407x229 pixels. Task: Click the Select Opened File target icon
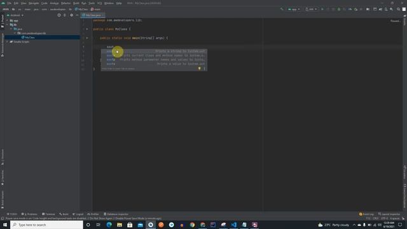pos(59,15)
